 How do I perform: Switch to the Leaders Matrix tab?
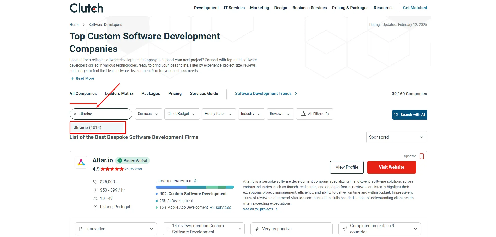(x=119, y=94)
